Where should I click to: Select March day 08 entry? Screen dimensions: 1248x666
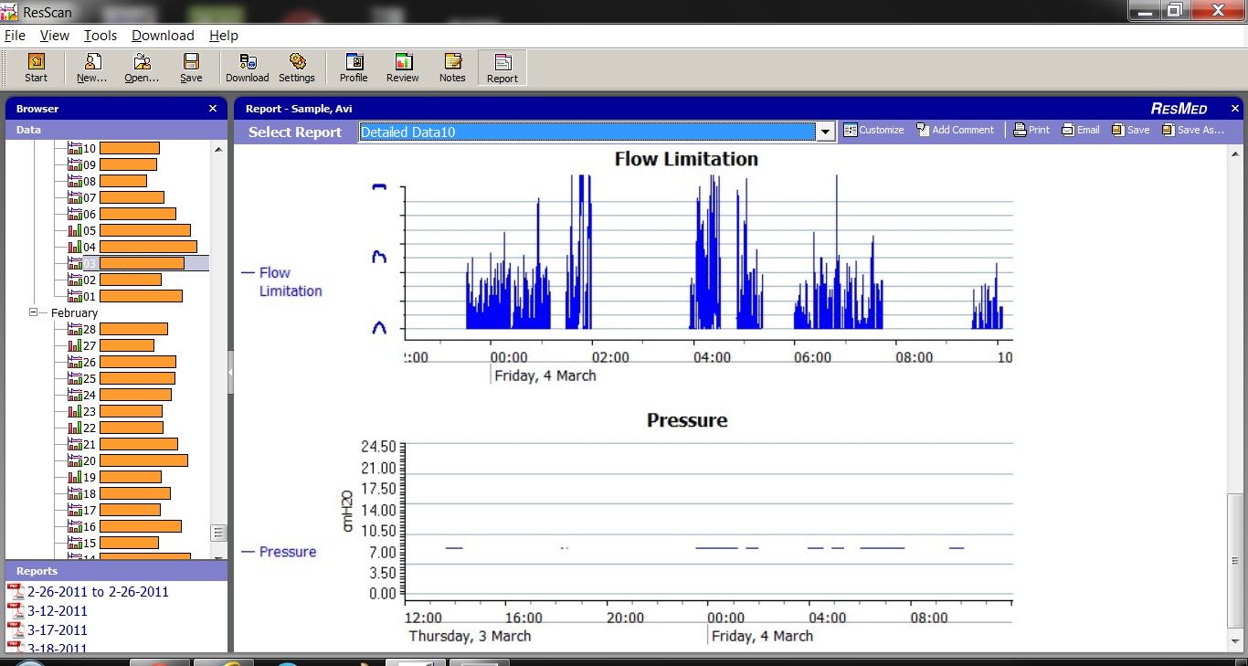point(108,181)
